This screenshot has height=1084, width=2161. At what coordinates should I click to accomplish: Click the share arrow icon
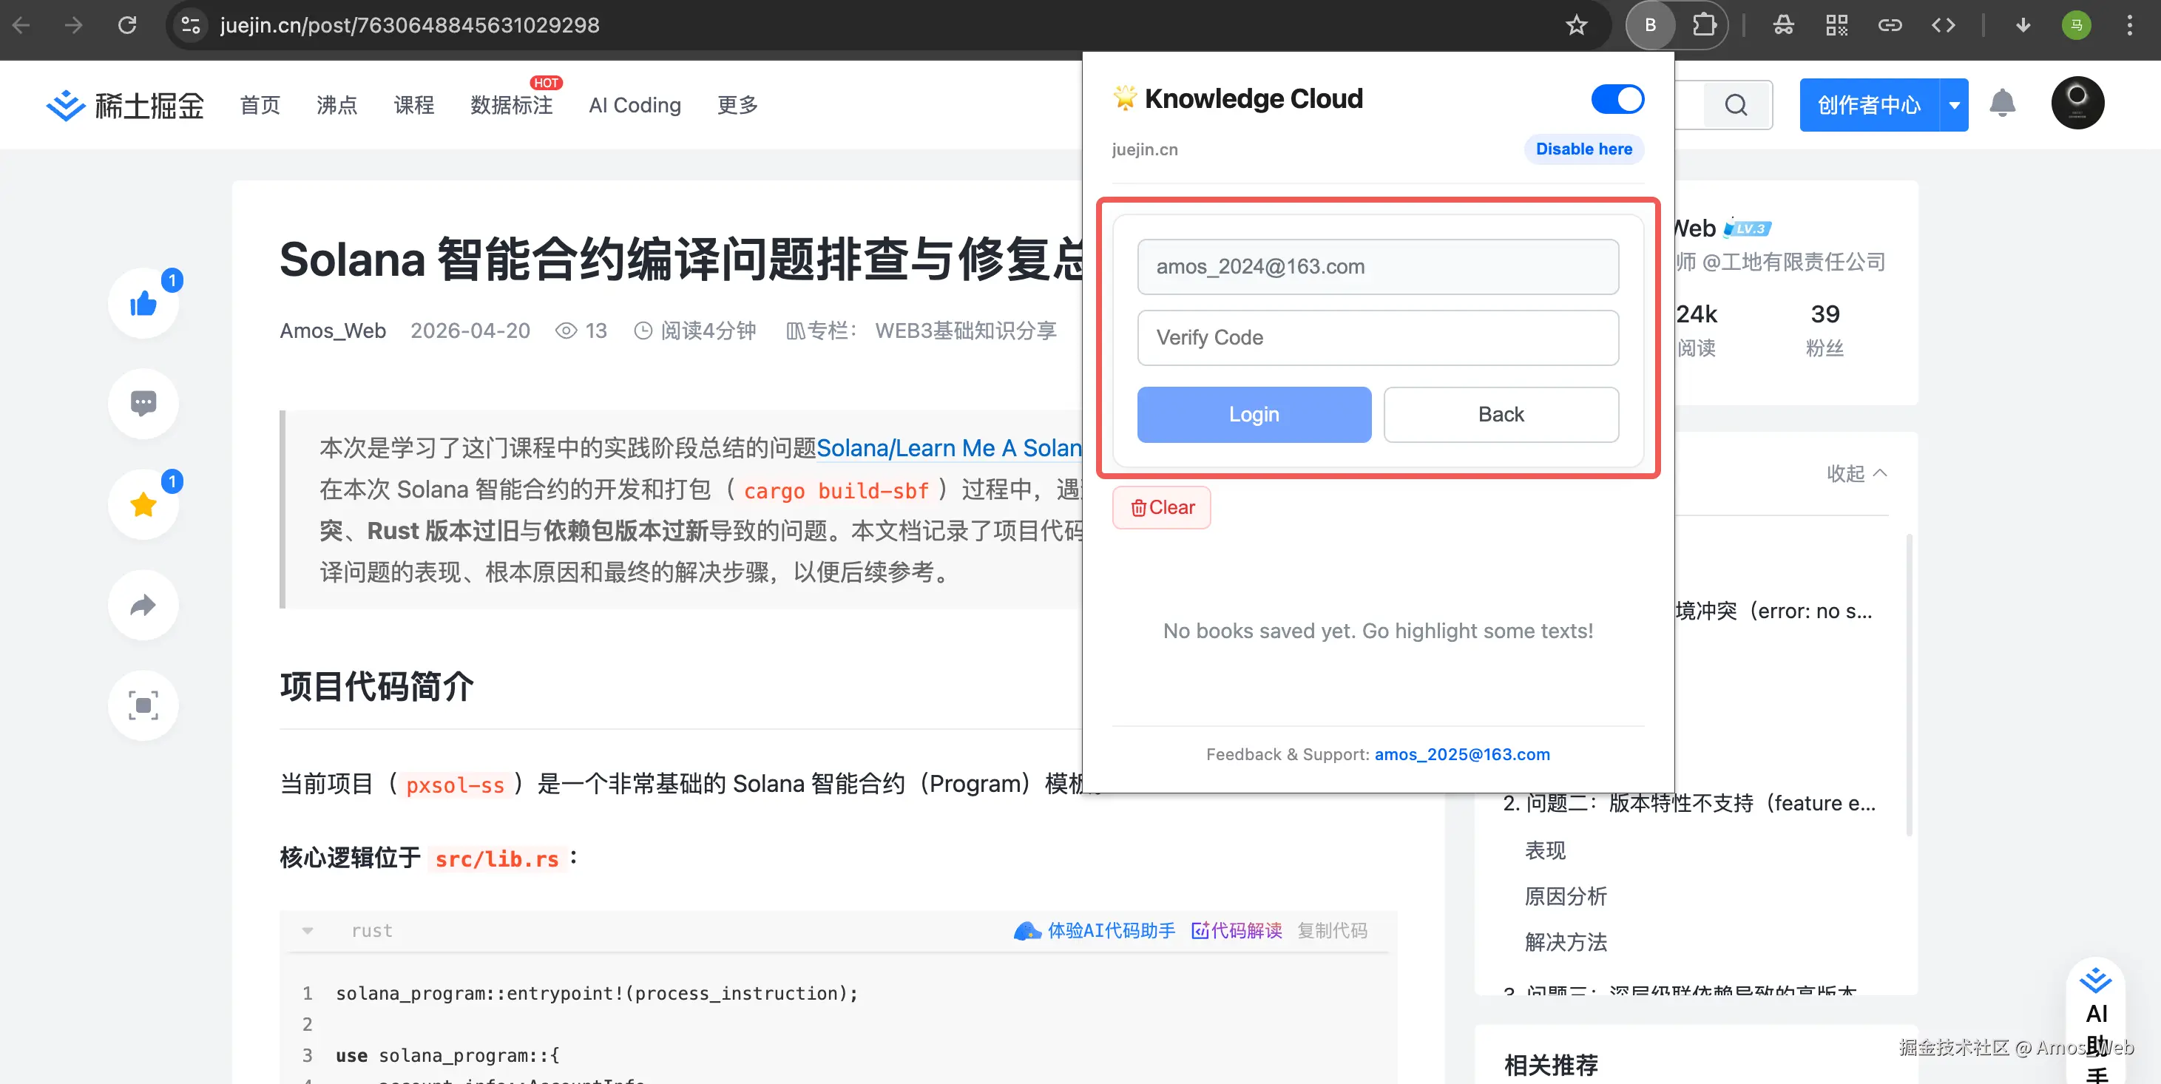coord(143,605)
